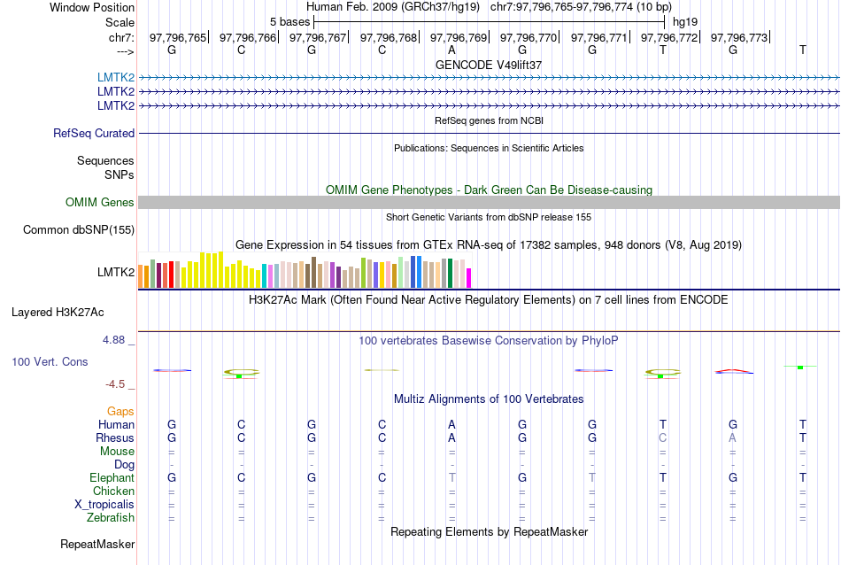Click position label 97,796,769

click(458, 37)
